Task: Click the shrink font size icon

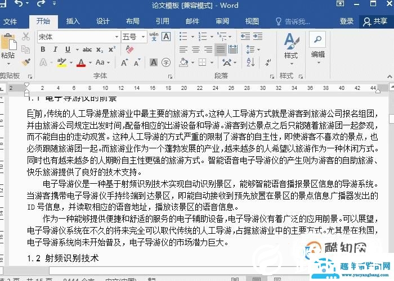Action: coord(137,62)
